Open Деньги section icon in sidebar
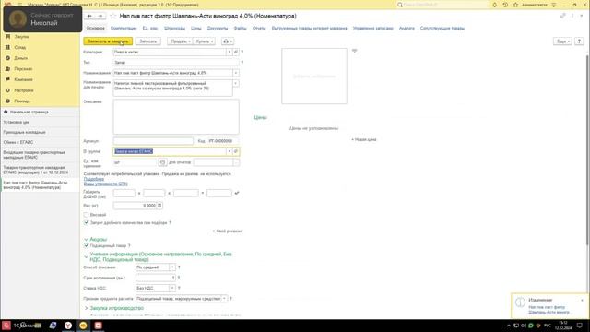590x332 pixels. click(x=7, y=58)
